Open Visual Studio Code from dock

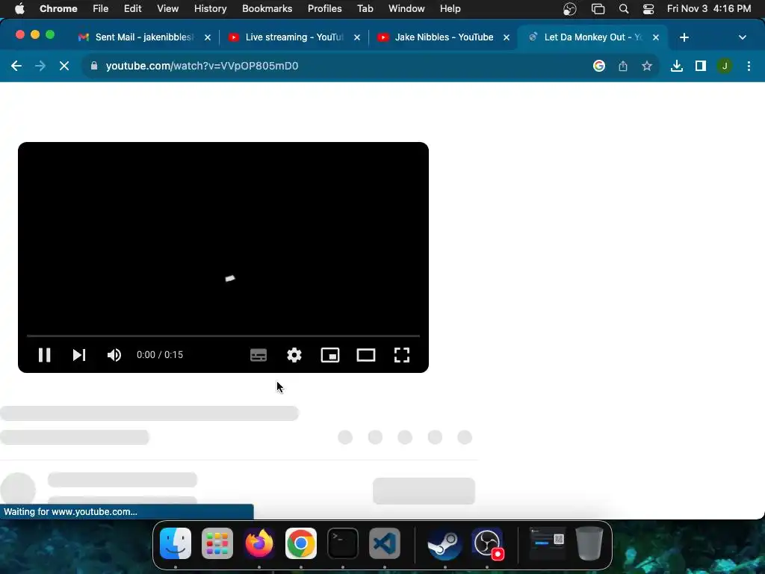click(385, 543)
